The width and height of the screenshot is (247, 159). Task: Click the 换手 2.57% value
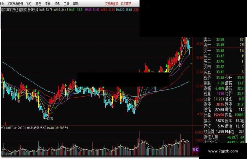220,121
